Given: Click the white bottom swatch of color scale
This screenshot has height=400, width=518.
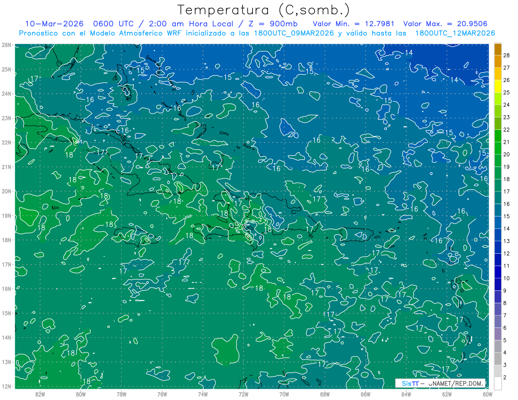Looking at the screenshot, I should coord(498,383).
